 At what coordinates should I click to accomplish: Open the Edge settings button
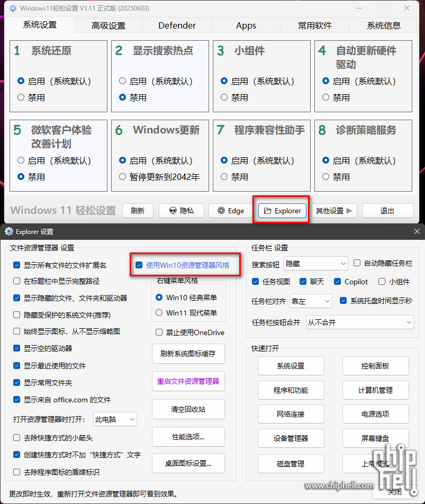click(x=231, y=211)
